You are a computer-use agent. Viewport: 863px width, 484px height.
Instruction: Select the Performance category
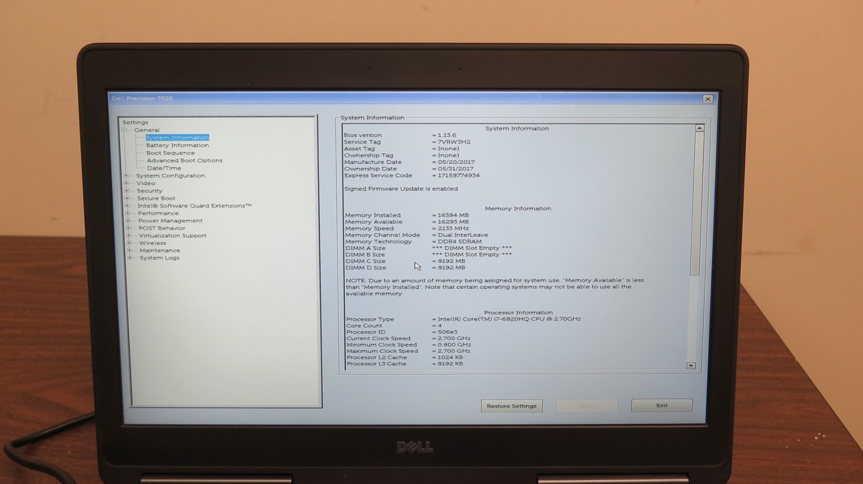point(158,213)
